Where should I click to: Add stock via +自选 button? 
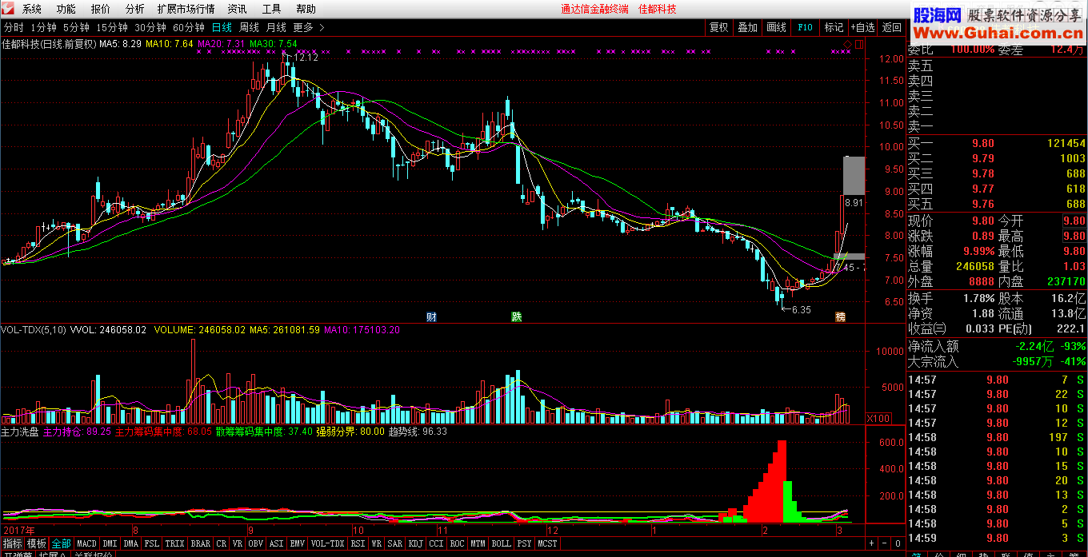tap(862, 27)
